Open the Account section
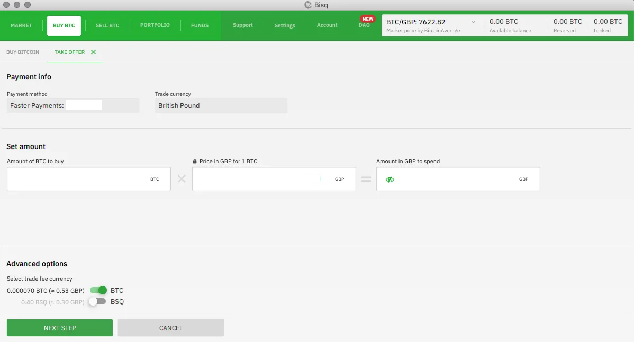 click(x=327, y=25)
